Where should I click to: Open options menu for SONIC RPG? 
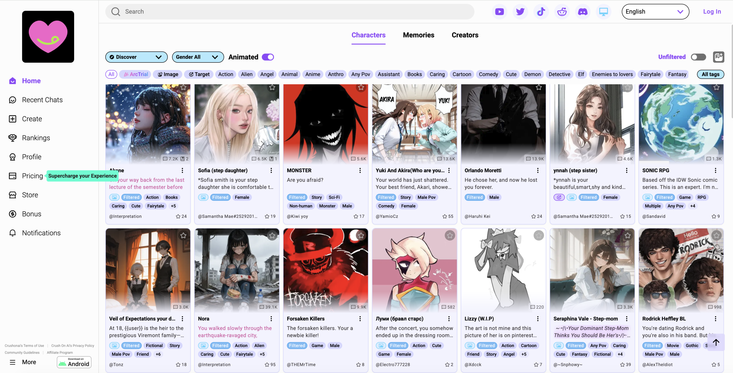click(715, 171)
